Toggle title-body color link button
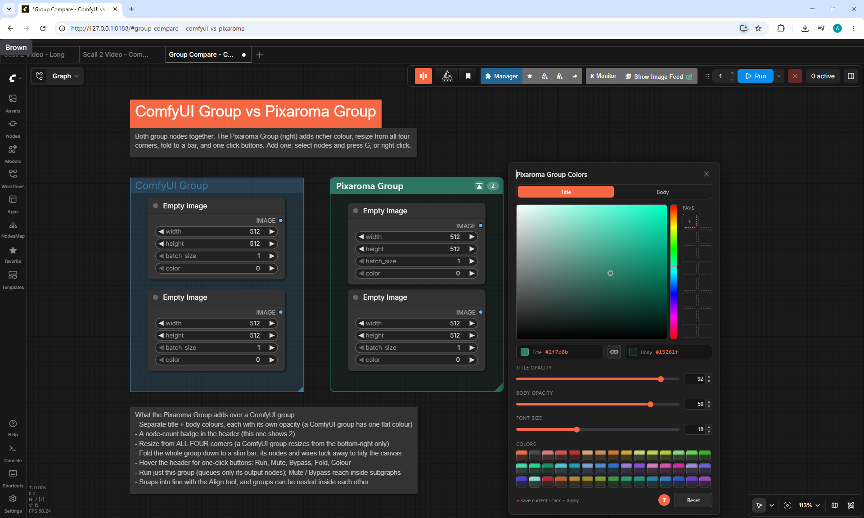The height and width of the screenshot is (518, 864). [x=614, y=352]
